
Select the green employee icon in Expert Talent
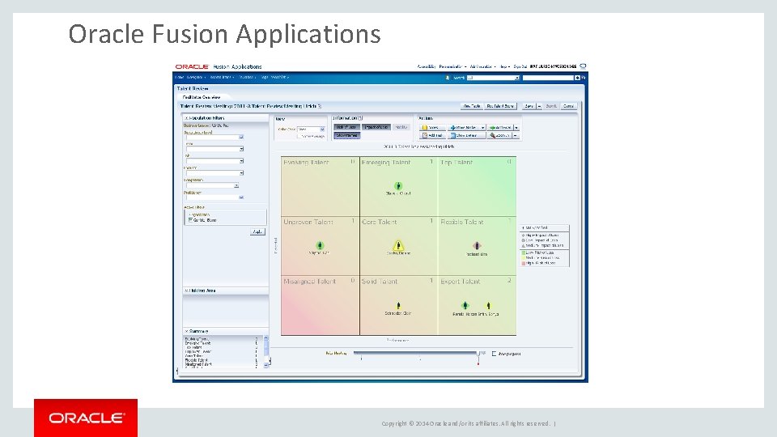(x=465, y=306)
